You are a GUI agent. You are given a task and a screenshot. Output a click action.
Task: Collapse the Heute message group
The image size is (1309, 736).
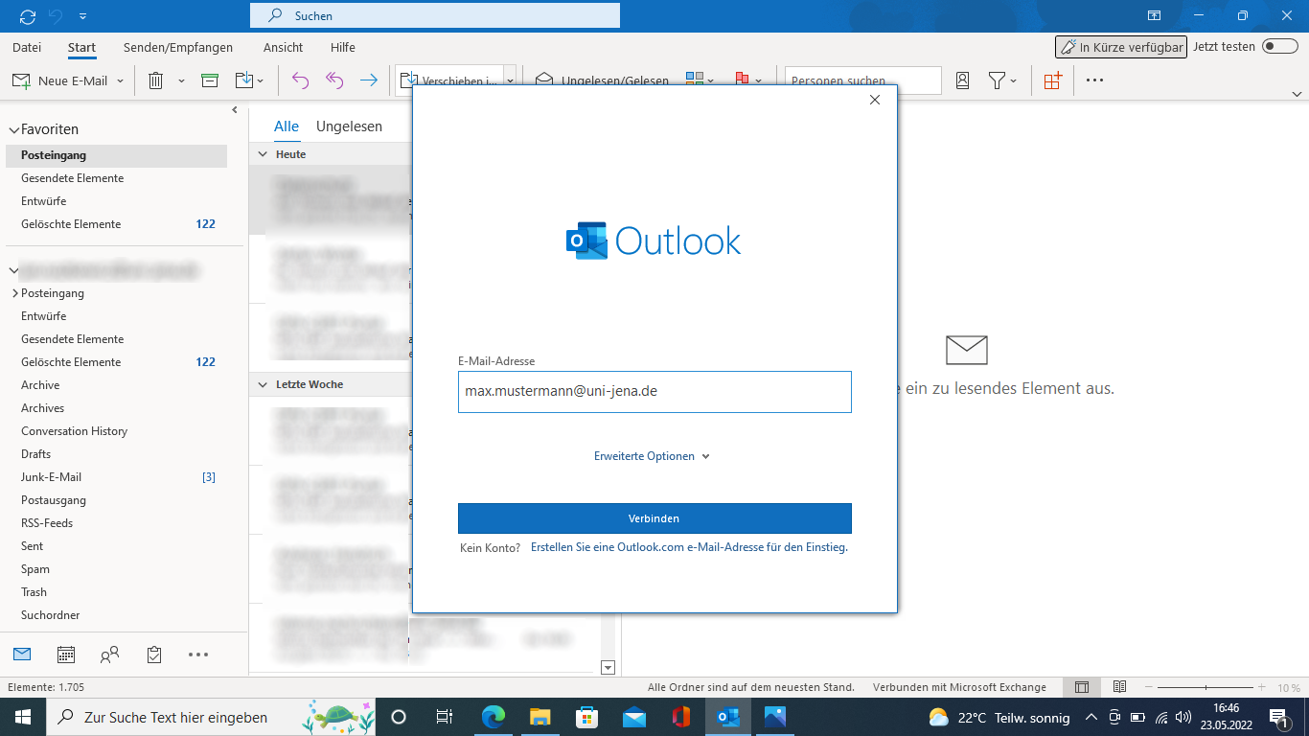click(x=263, y=154)
